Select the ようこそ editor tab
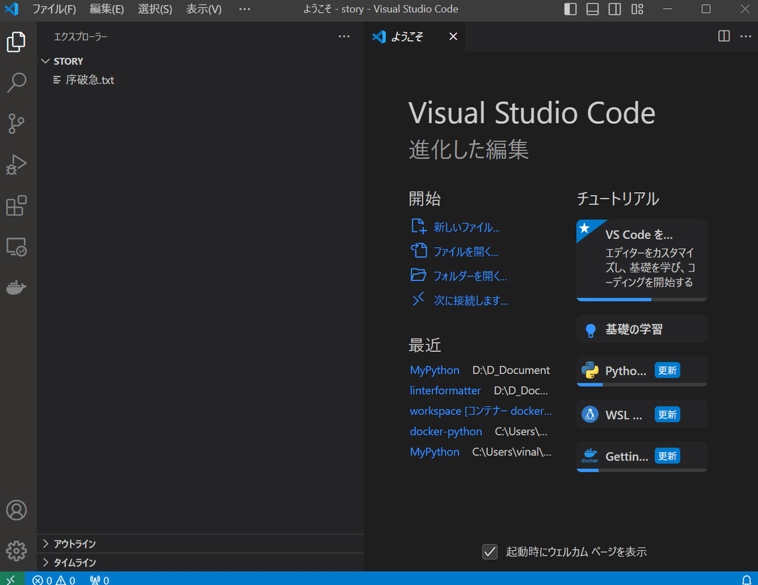 tap(414, 37)
